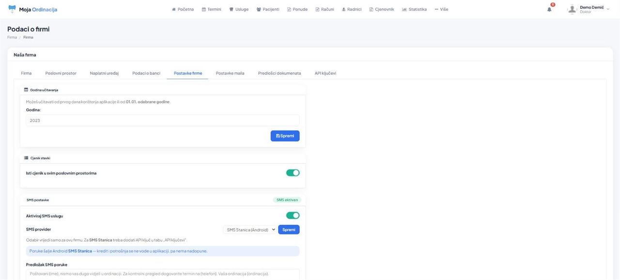The width and height of the screenshot is (620, 280).
Task: Switch to the Firma tab
Action: point(26,73)
